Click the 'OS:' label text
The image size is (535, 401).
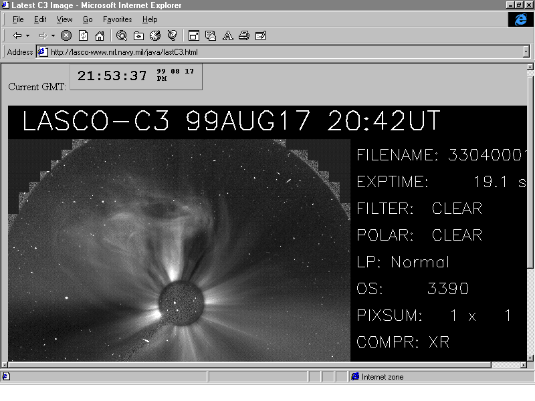(370, 289)
